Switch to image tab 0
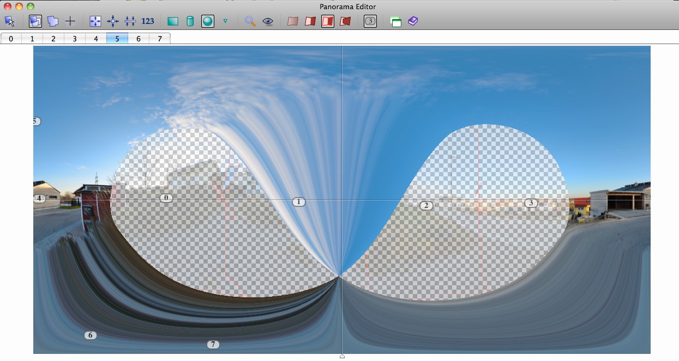 click(11, 39)
